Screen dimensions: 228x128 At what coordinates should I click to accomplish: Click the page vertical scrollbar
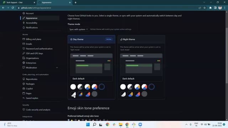[227, 55]
